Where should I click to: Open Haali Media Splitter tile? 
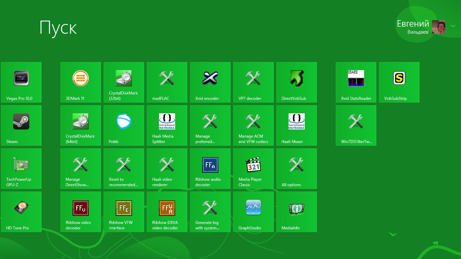tap(167, 125)
